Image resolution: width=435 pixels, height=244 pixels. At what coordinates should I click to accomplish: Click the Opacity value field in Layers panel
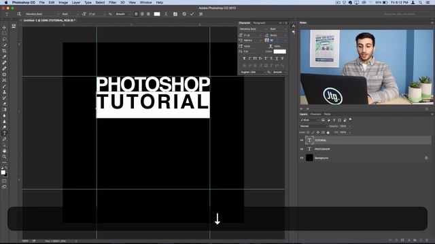pos(344,126)
